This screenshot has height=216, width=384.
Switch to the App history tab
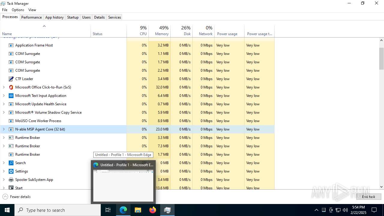click(x=54, y=17)
